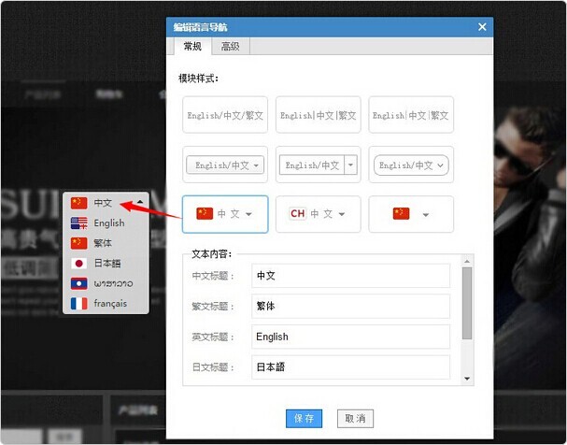Pick the rounded pill English/中文 dropdown style
Image resolution: width=567 pixels, height=445 pixels.
411,165
